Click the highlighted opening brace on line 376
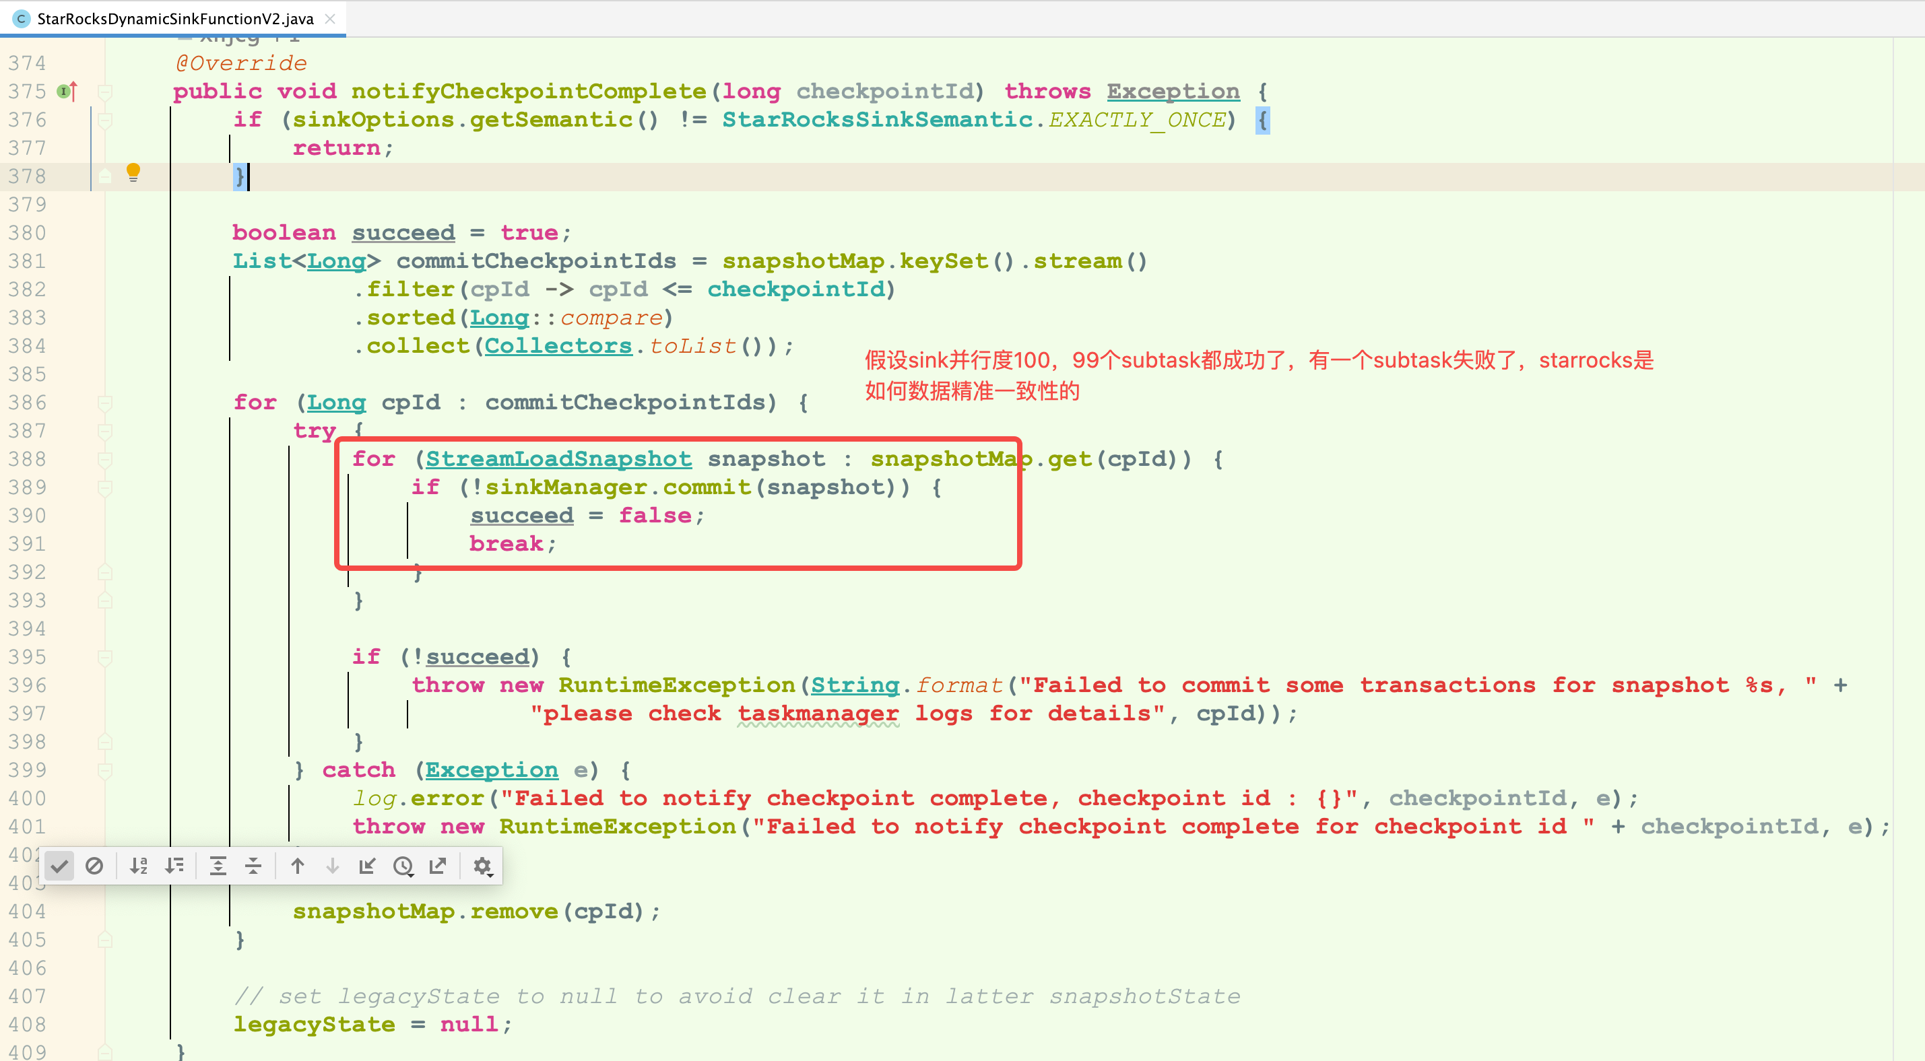Image resolution: width=1925 pixels, height=1061 pixels. [1262, 120]
